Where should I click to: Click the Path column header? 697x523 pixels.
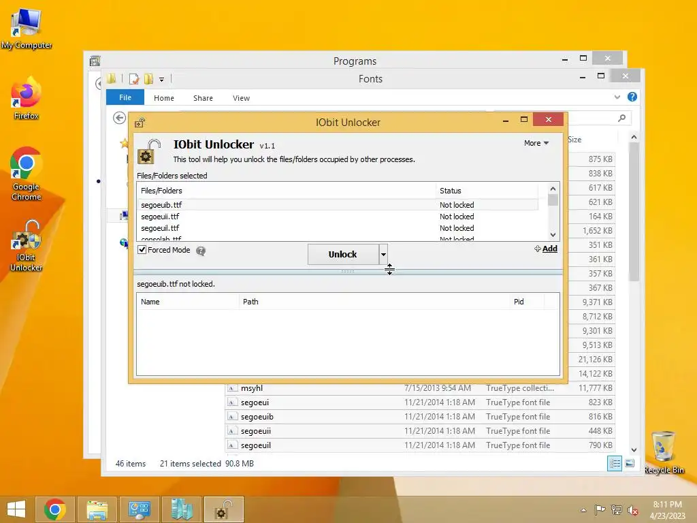(x=374, y=302)
